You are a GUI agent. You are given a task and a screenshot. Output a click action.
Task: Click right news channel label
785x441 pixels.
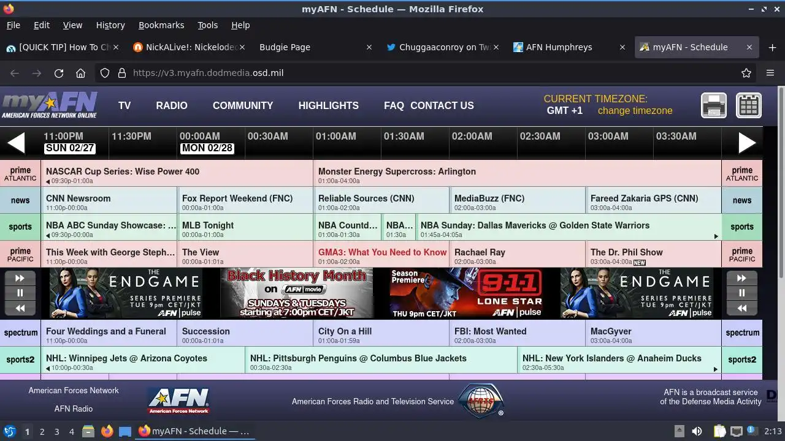point(741,200)
